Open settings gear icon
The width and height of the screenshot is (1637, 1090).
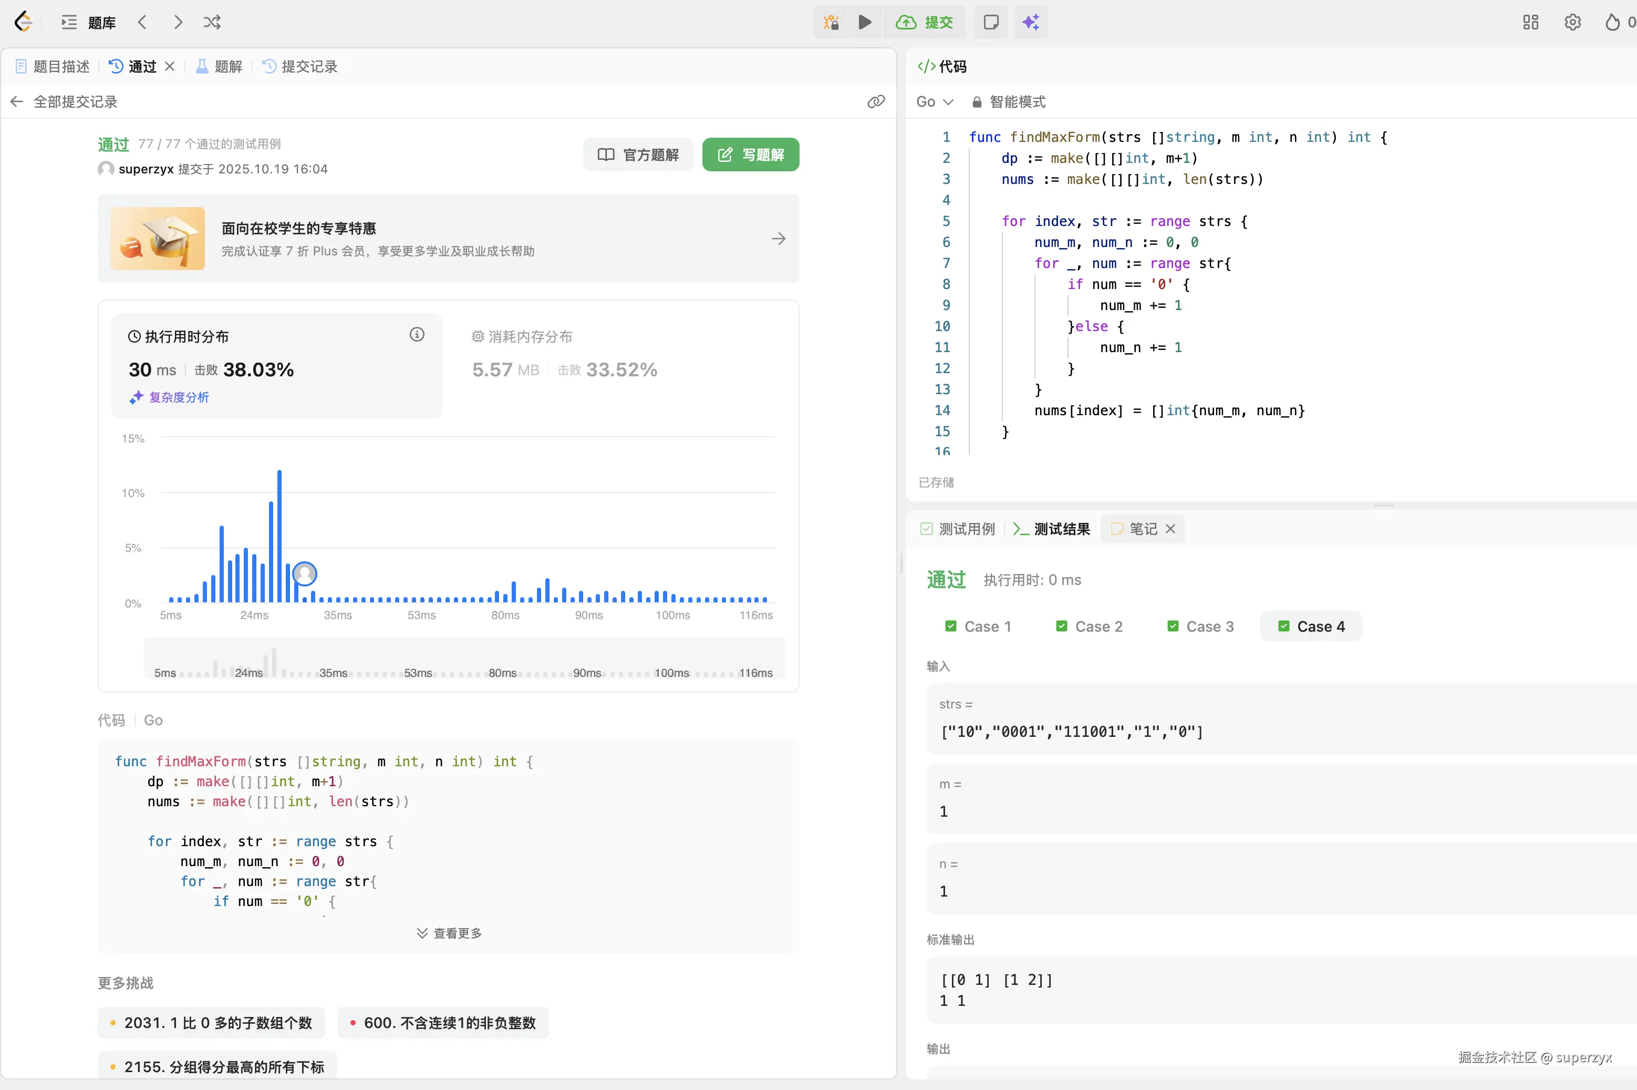(x=1573, y=22)
